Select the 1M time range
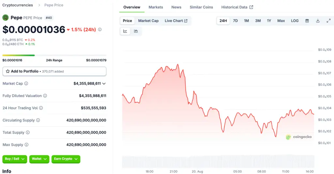The height and width of the screenshot is (174, 334). (247, 21)
